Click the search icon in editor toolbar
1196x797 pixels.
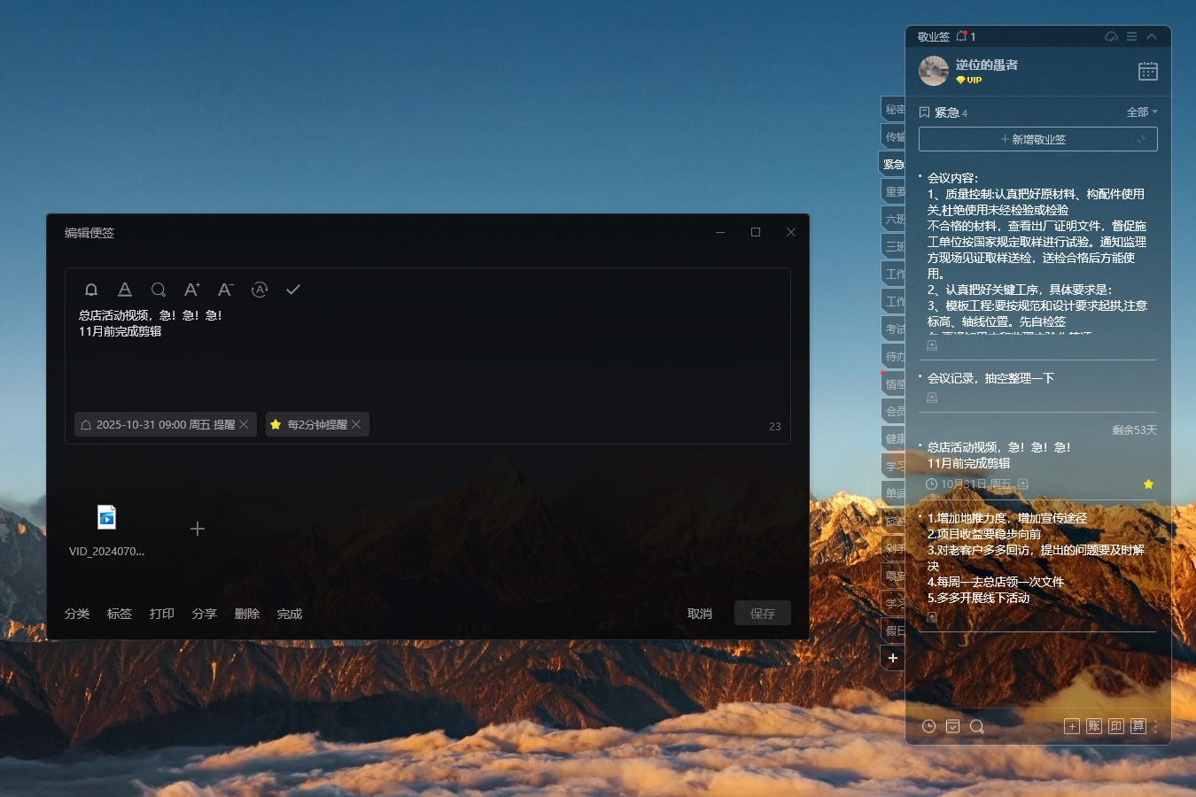tap(159, 290)
